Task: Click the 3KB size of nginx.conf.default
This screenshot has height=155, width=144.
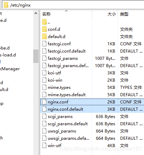Action: coord(111,109)
